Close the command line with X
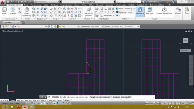194x109 pixels. coord(42,97)
